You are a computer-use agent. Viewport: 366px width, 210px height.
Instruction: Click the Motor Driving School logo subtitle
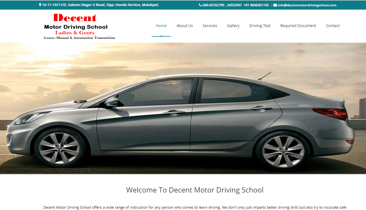pyautogui.click(x=76, y=27)
